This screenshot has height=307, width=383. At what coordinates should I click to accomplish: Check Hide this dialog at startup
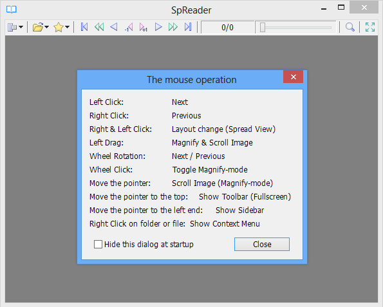tap(98, 244)
